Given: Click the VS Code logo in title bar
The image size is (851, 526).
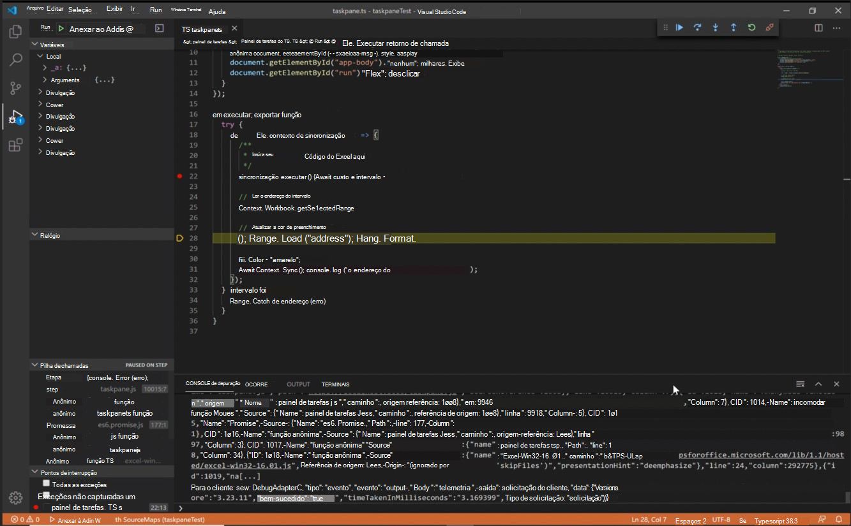Looking at the screenshot, I should [11, 10].
